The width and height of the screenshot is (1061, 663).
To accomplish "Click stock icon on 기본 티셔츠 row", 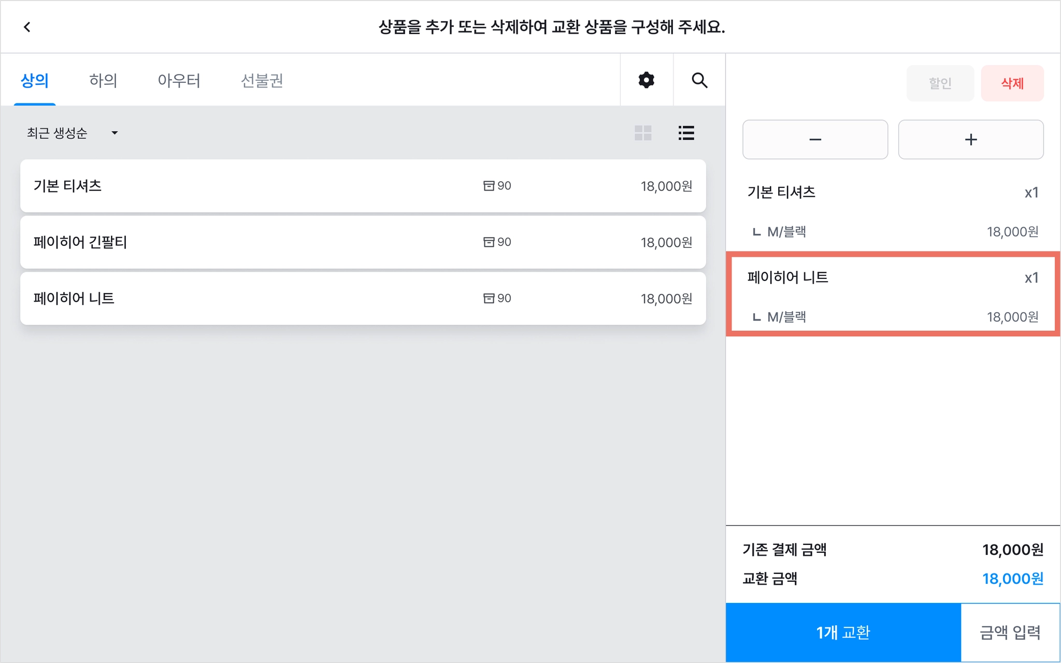I will coord(489,186).
